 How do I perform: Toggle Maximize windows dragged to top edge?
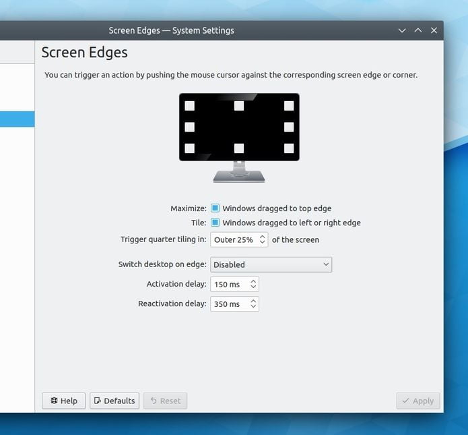[x=215, y=208]
